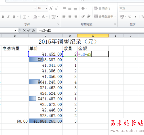Viewport: 144px width, 135px height.
Task: Click 合并后居中 merge and center
Action: [x=103, y=16]
